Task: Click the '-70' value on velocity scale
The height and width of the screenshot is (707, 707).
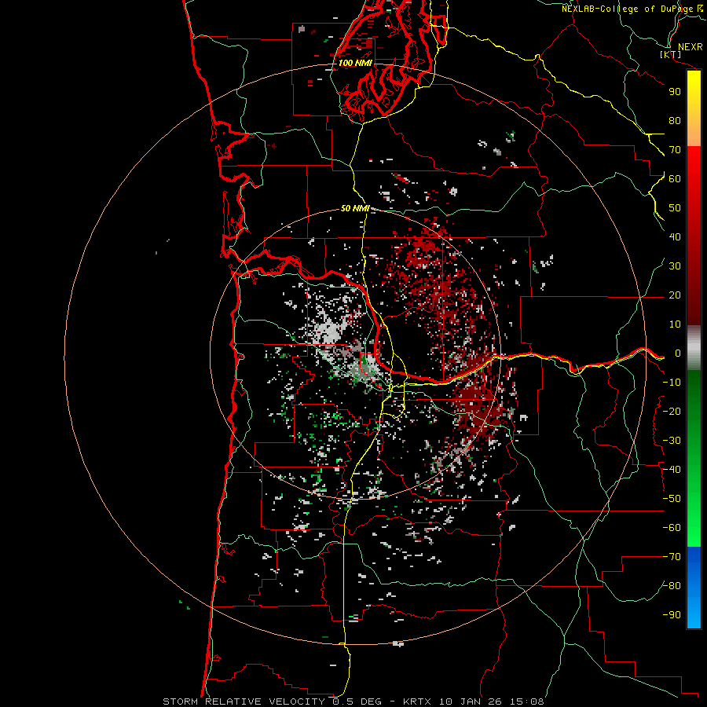Action: tap(672, 557)
